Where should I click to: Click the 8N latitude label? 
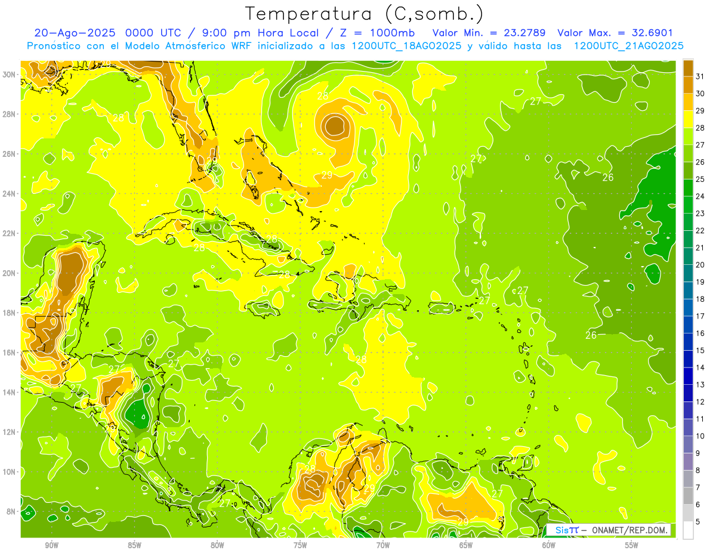pyautogui.click(x=11, y=511)
